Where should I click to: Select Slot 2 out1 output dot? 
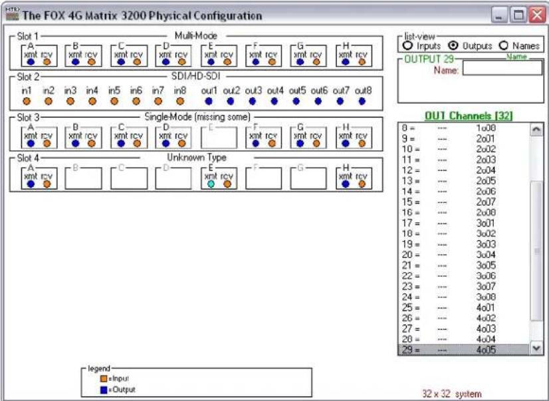pos(209,101)
